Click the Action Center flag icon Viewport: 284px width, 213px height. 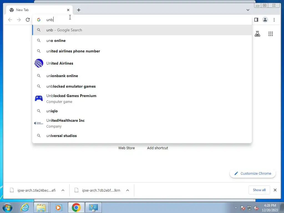pos(242,208)
